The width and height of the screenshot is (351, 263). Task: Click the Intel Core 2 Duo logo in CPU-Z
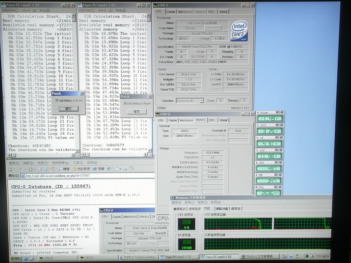(x=239, y=31)
